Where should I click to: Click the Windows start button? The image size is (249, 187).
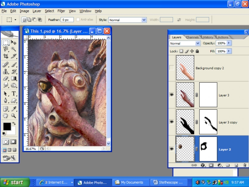pos(15,182)
